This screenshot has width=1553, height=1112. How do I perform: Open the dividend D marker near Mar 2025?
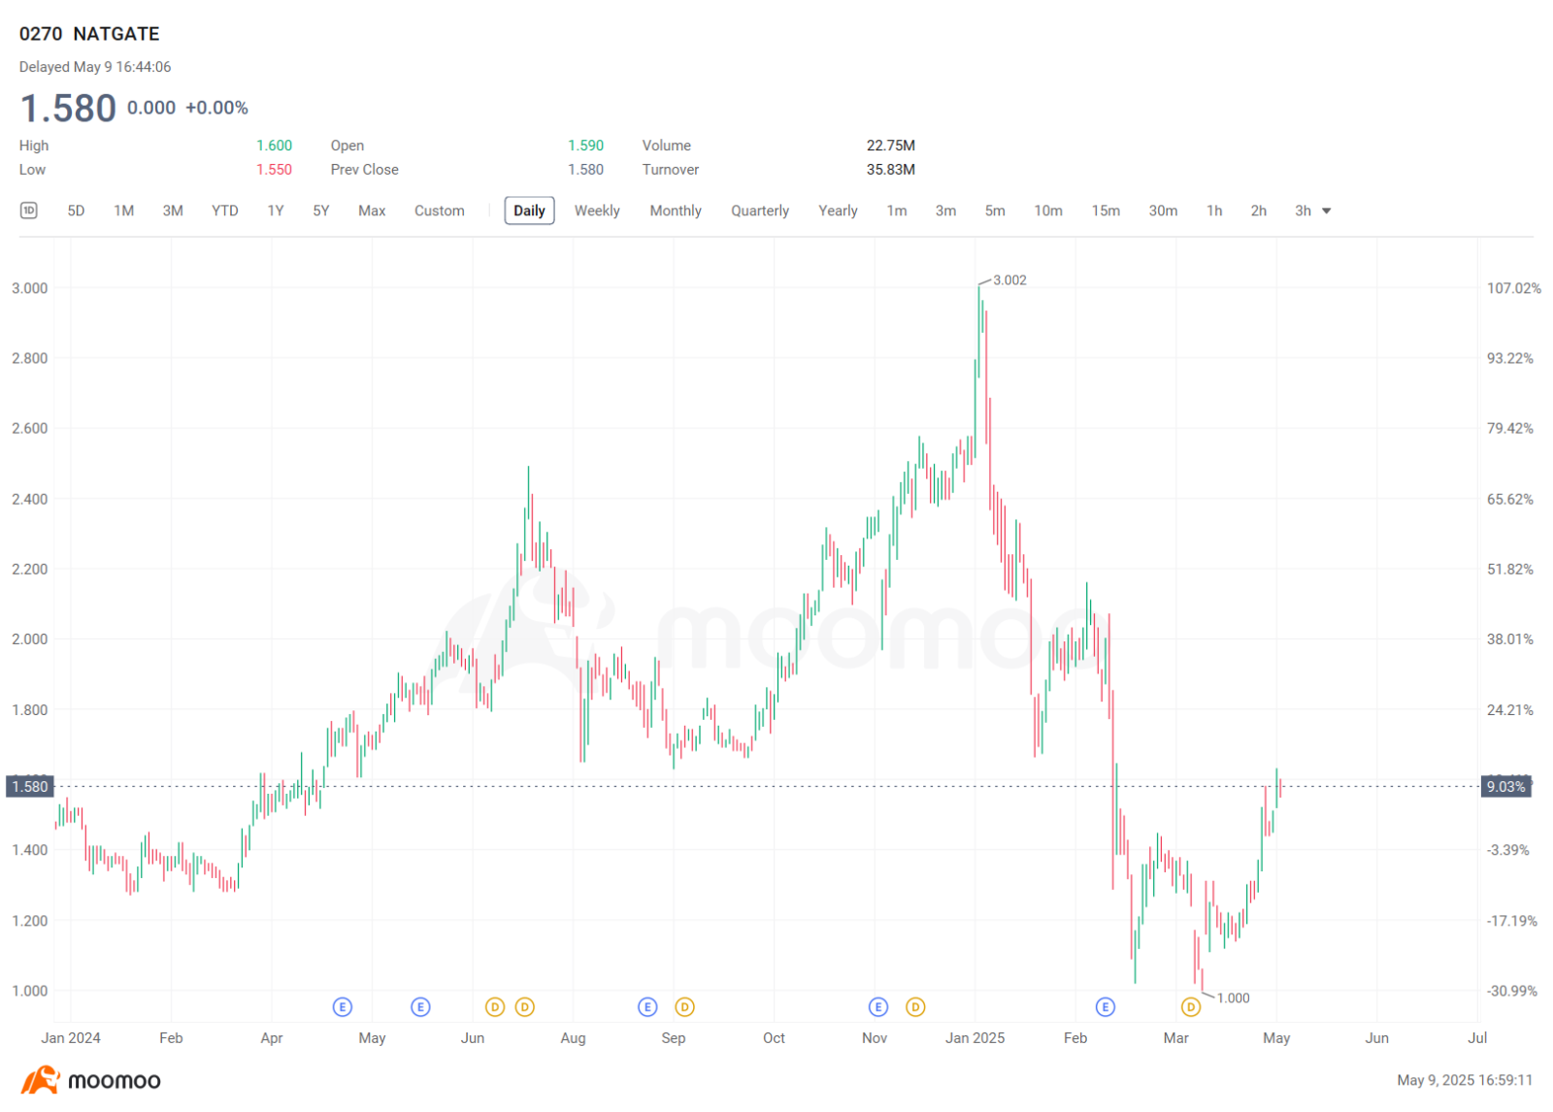(1191, 1007)
